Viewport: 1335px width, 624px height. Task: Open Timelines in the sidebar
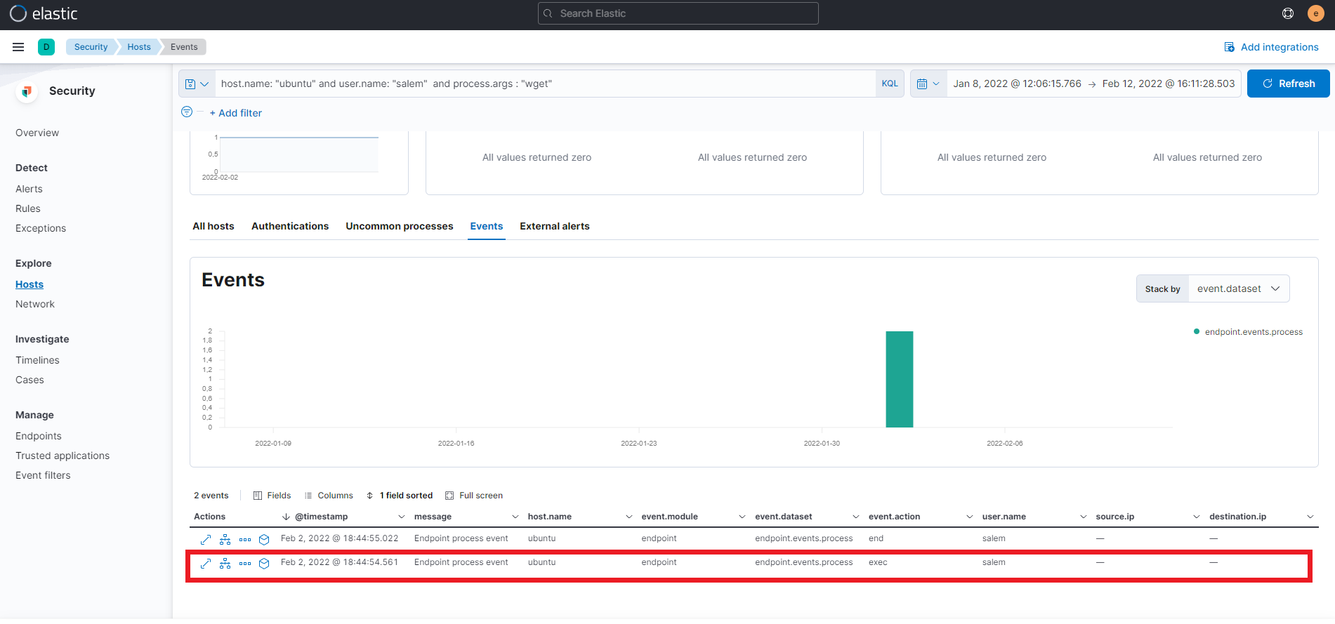point(37,360)
